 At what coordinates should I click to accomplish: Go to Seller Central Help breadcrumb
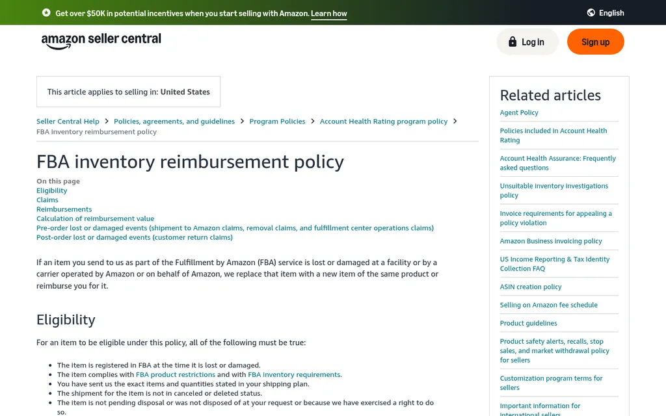68,122
